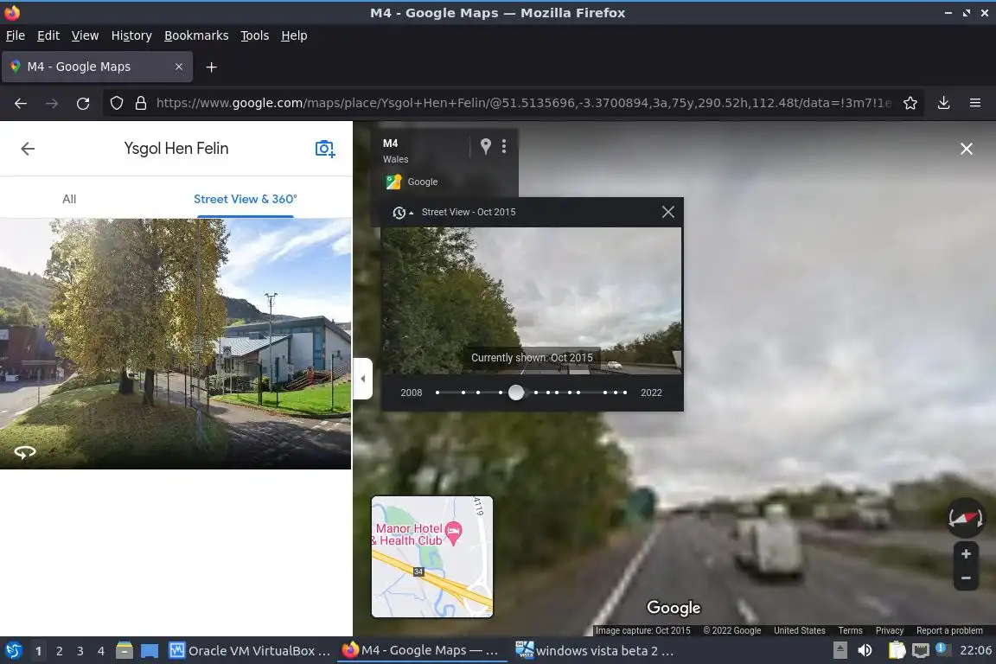
Task: Open the All photos tab
Action: click(x=69, y=199)
